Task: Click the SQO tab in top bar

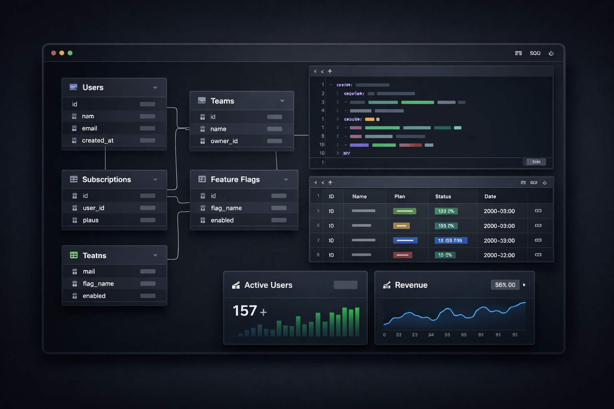Action: pyautogui.click(x=535, y=53)
